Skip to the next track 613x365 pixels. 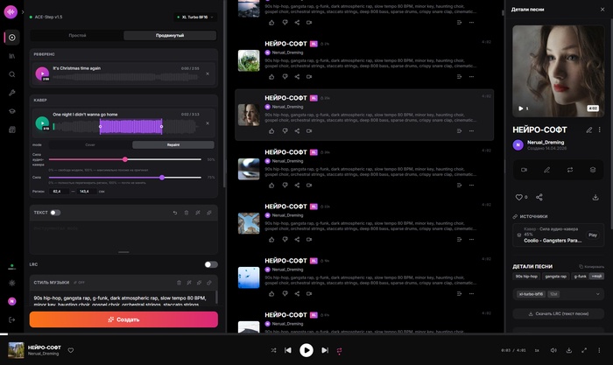click(325, 350)
